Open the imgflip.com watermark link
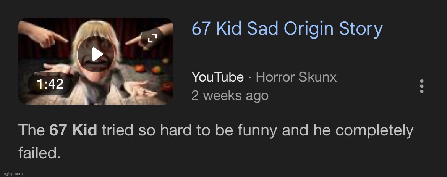The height and width of the screenshot is (177, 447). point(12,174)
